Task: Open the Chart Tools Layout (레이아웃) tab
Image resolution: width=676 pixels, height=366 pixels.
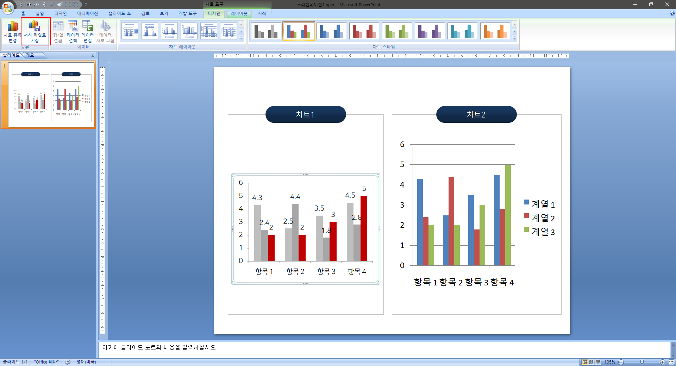Action: (239, 13)
